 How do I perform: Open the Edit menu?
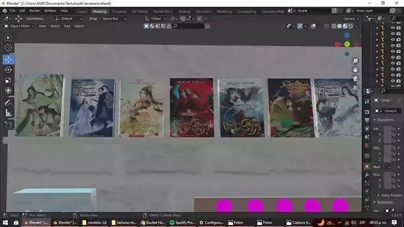click(x=23, y=11)
